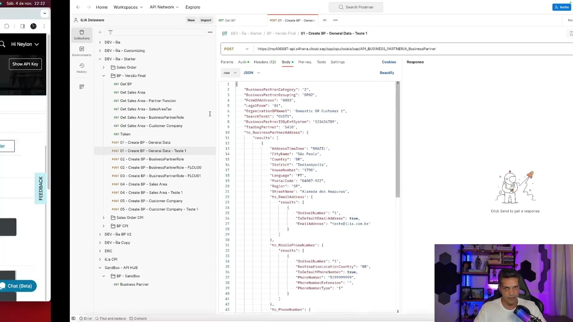Click the browser profile avatar icon
The height and width of the screenshot is (322, 573).
point(33,26)
